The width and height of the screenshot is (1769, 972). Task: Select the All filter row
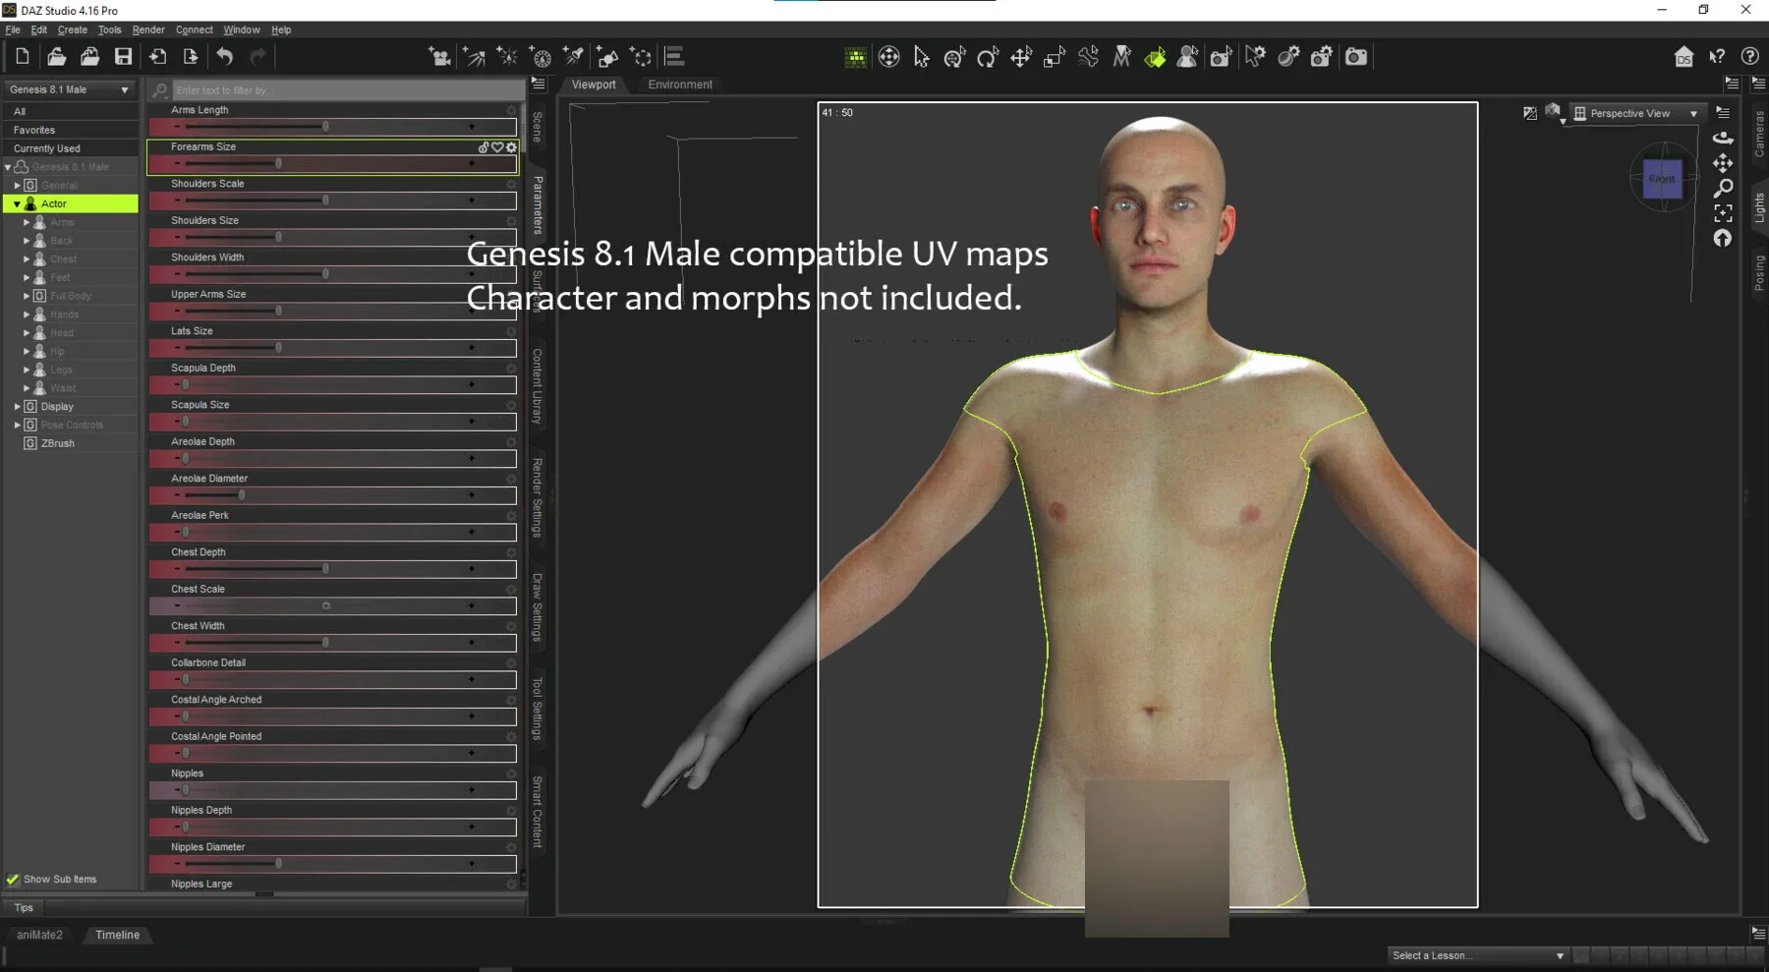pyautogui.click(x=71, y=111)
